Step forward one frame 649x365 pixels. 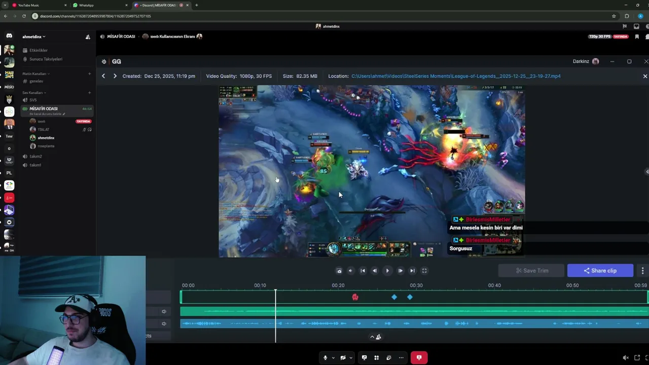pos(400,271)
